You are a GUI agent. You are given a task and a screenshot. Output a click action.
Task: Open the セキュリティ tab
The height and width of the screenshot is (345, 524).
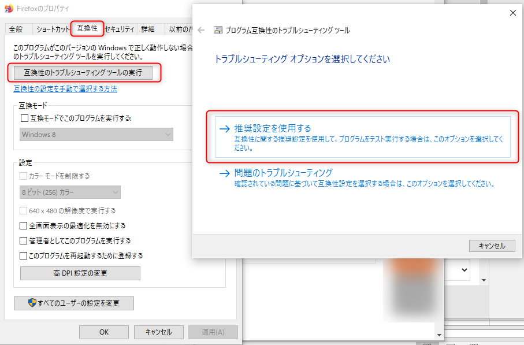coord(120,29)
